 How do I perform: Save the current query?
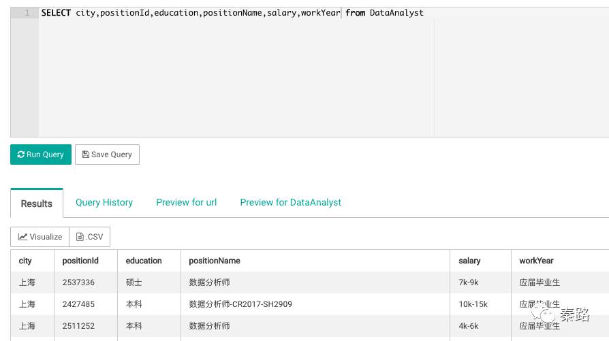[x=107, y=155]
